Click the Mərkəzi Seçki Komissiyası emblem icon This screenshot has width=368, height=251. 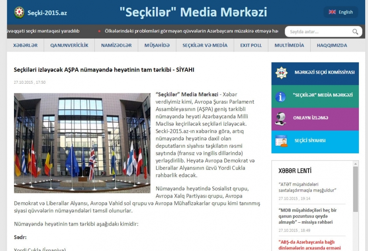(282, 73)
